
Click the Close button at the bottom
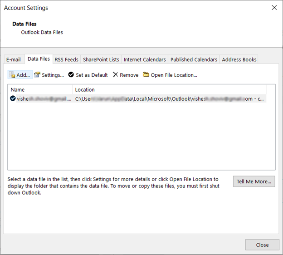click(x=262, y=245)
